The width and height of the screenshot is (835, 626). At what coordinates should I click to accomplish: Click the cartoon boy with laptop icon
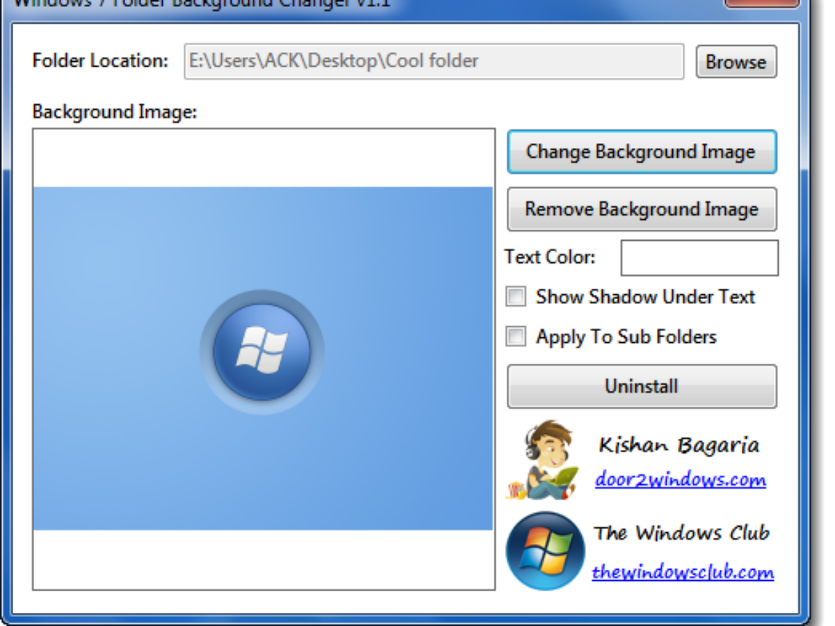tap(543, 460)
